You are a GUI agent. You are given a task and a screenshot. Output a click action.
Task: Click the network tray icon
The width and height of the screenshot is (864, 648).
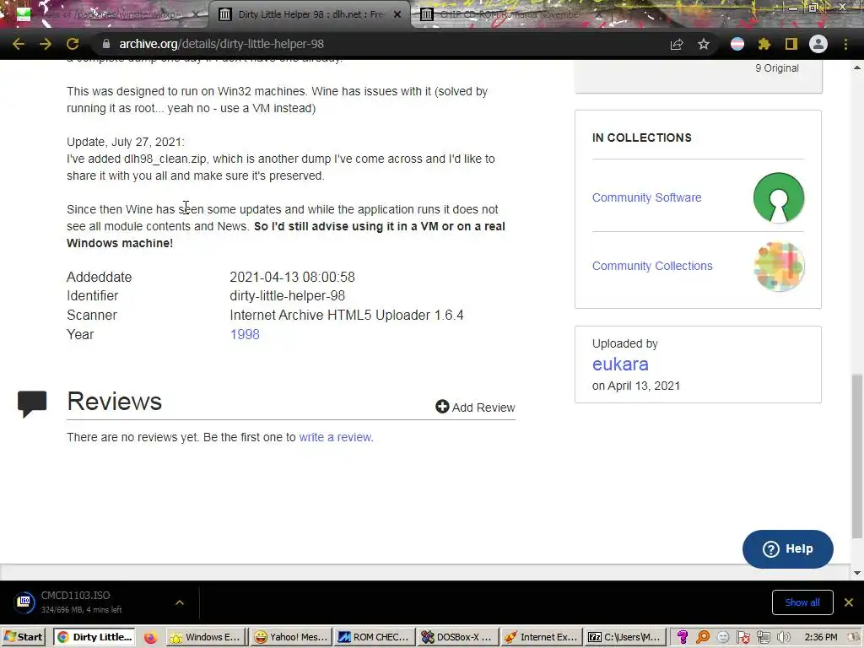pos(763,638)
